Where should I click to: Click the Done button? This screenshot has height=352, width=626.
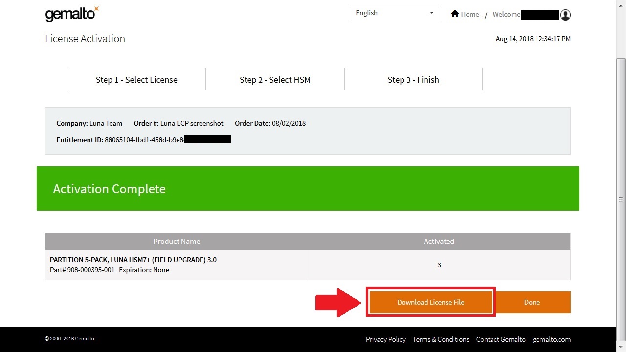(532, 302)
